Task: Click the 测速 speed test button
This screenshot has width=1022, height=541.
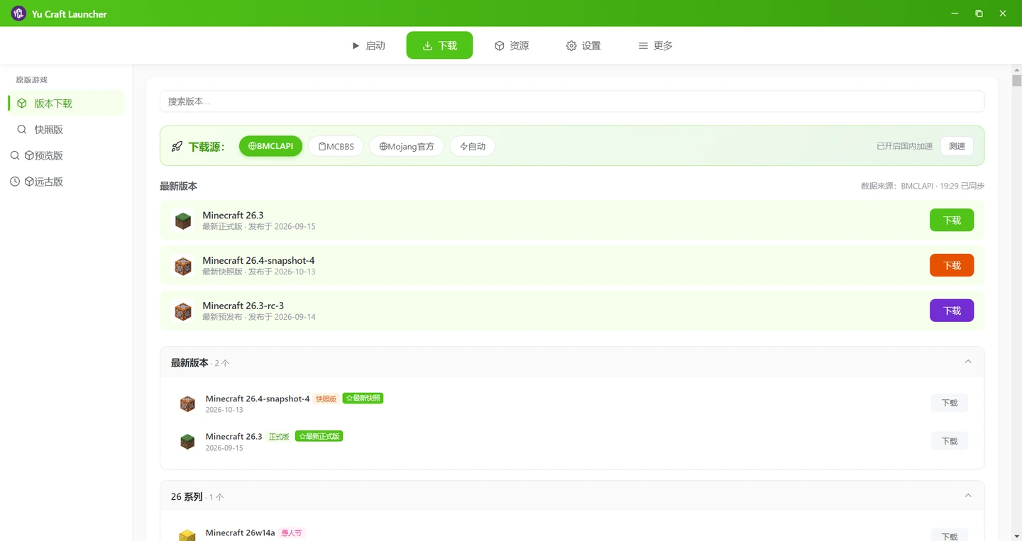Action: click(957, 146)
